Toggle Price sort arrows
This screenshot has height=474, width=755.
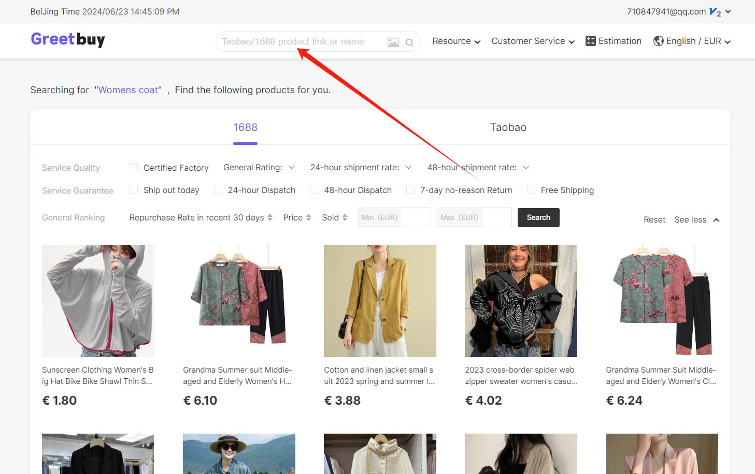point(308,218)
